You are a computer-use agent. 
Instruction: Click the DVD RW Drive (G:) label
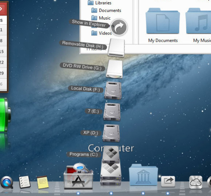coord(82,66)
